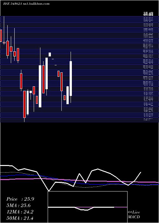Viewport: 159px width, 223px height.
Task: Click the Price : 25.9 label
Action: (x=20, y=199)
